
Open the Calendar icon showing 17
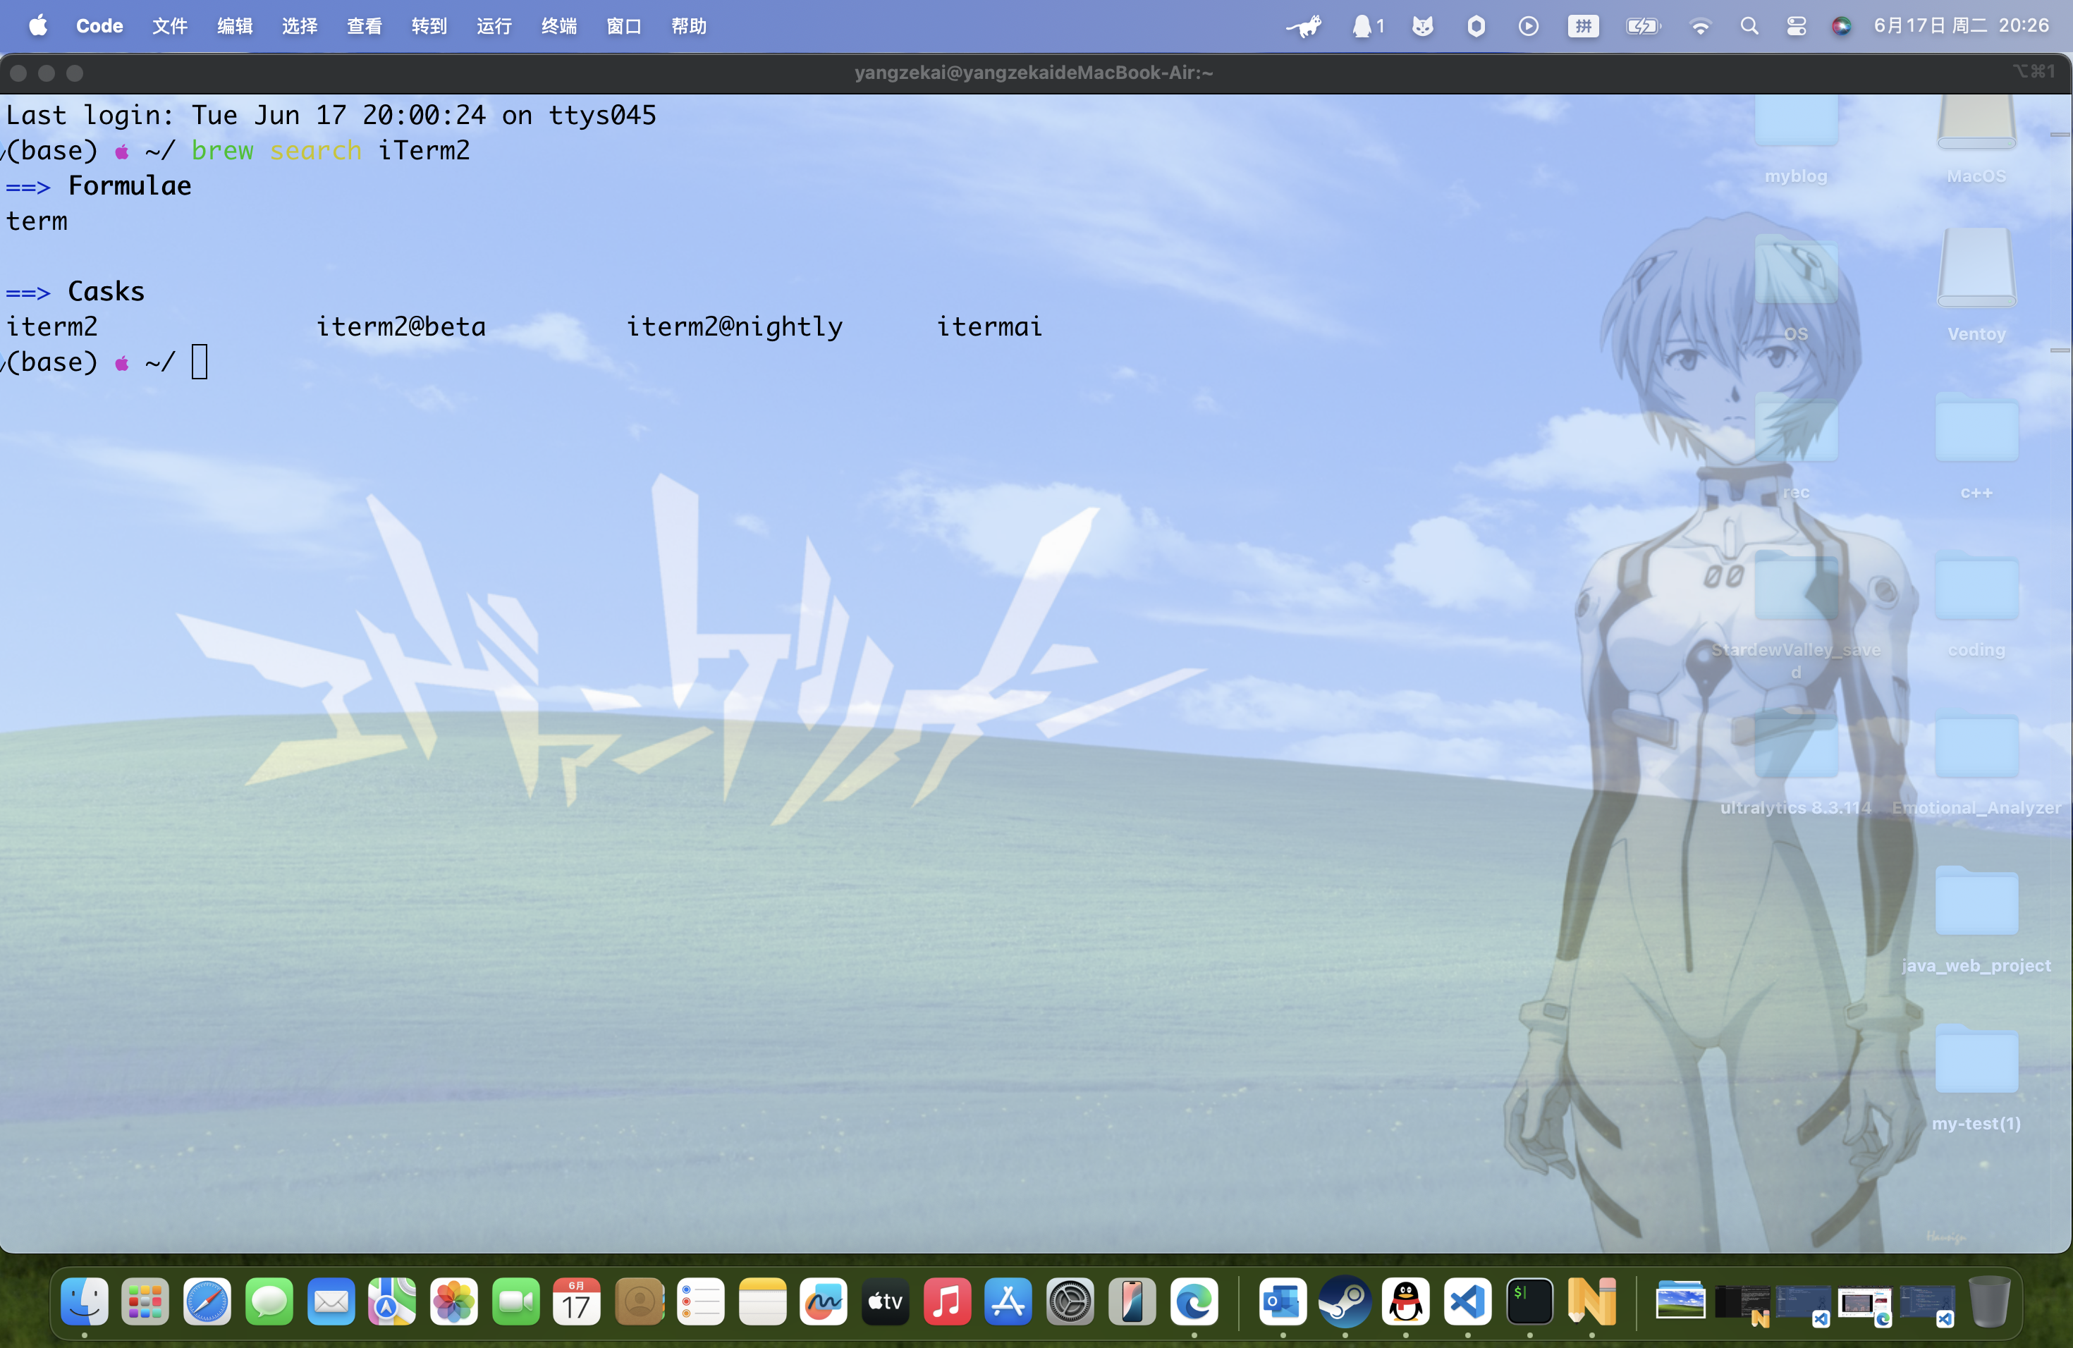[x=577, y=1302]
